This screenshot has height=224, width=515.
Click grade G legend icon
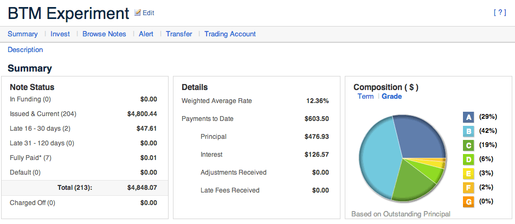(x=469, y=202)
